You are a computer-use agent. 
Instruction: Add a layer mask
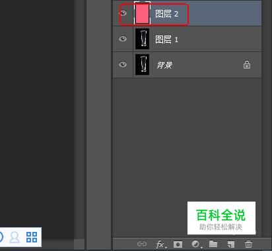pos(178,244)
